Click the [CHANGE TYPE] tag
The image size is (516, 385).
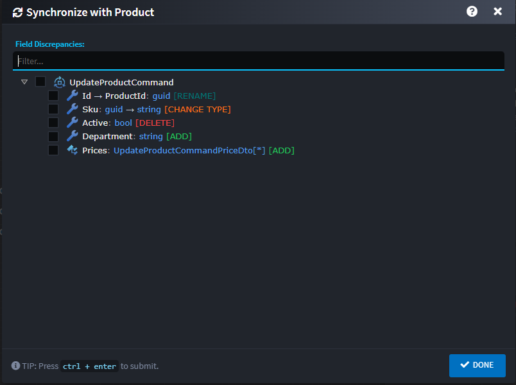198,109
